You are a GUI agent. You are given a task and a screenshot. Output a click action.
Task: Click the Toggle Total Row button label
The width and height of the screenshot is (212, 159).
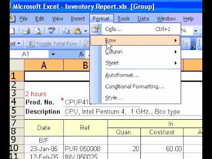click(57, 44)
